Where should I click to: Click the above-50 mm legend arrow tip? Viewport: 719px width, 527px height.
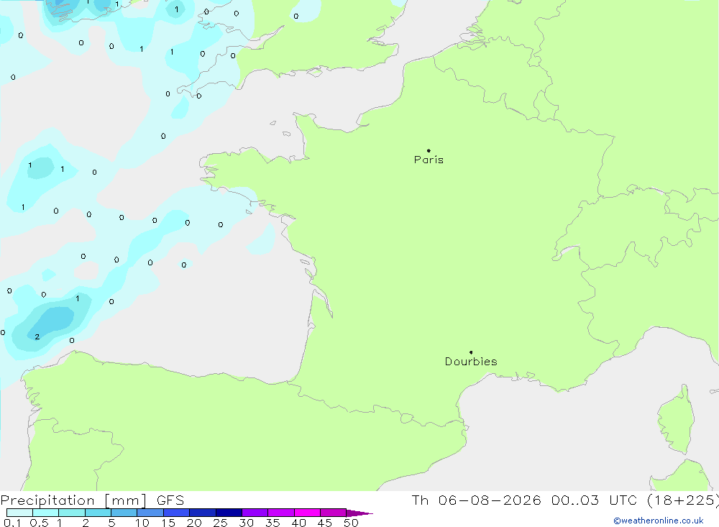coord(359,513)
